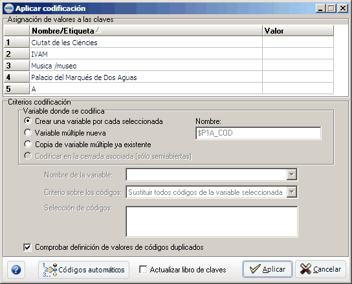Sort by 'Nombre/Etiqueta' column header
The image size is (352, 284).
tap(146, 31)
